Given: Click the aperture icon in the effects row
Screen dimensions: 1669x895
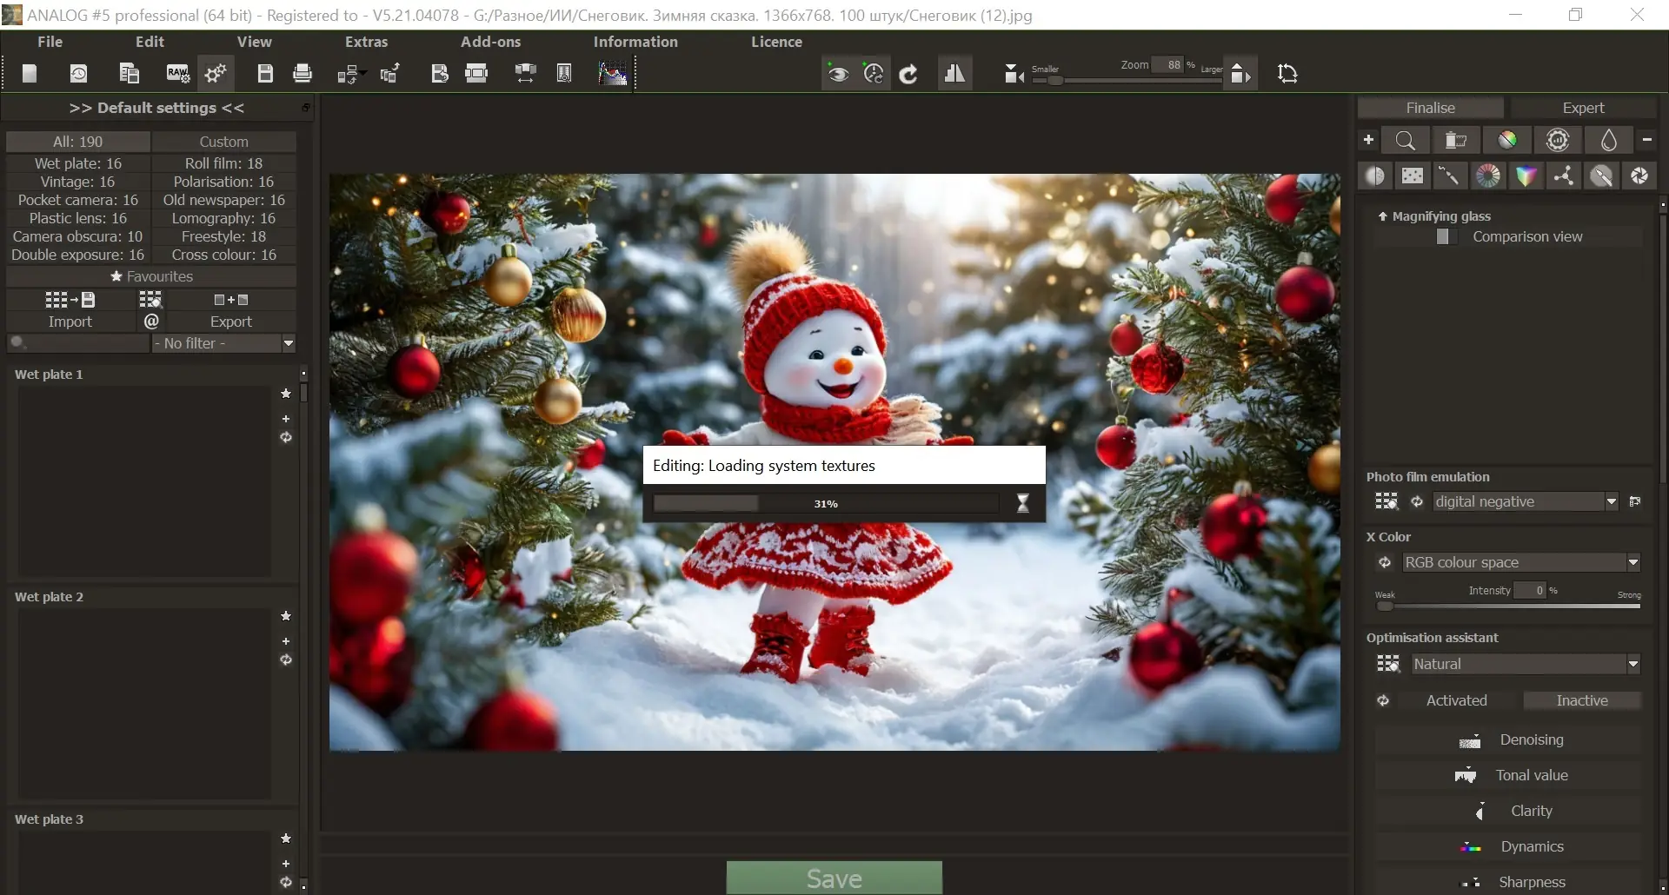Looking at the screenshot, I should (1639, 176).
